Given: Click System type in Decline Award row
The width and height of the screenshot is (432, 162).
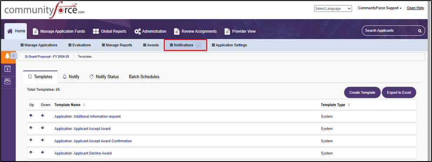Looking at the screenshot, I should pyautogui.click(x=327, y=153).
